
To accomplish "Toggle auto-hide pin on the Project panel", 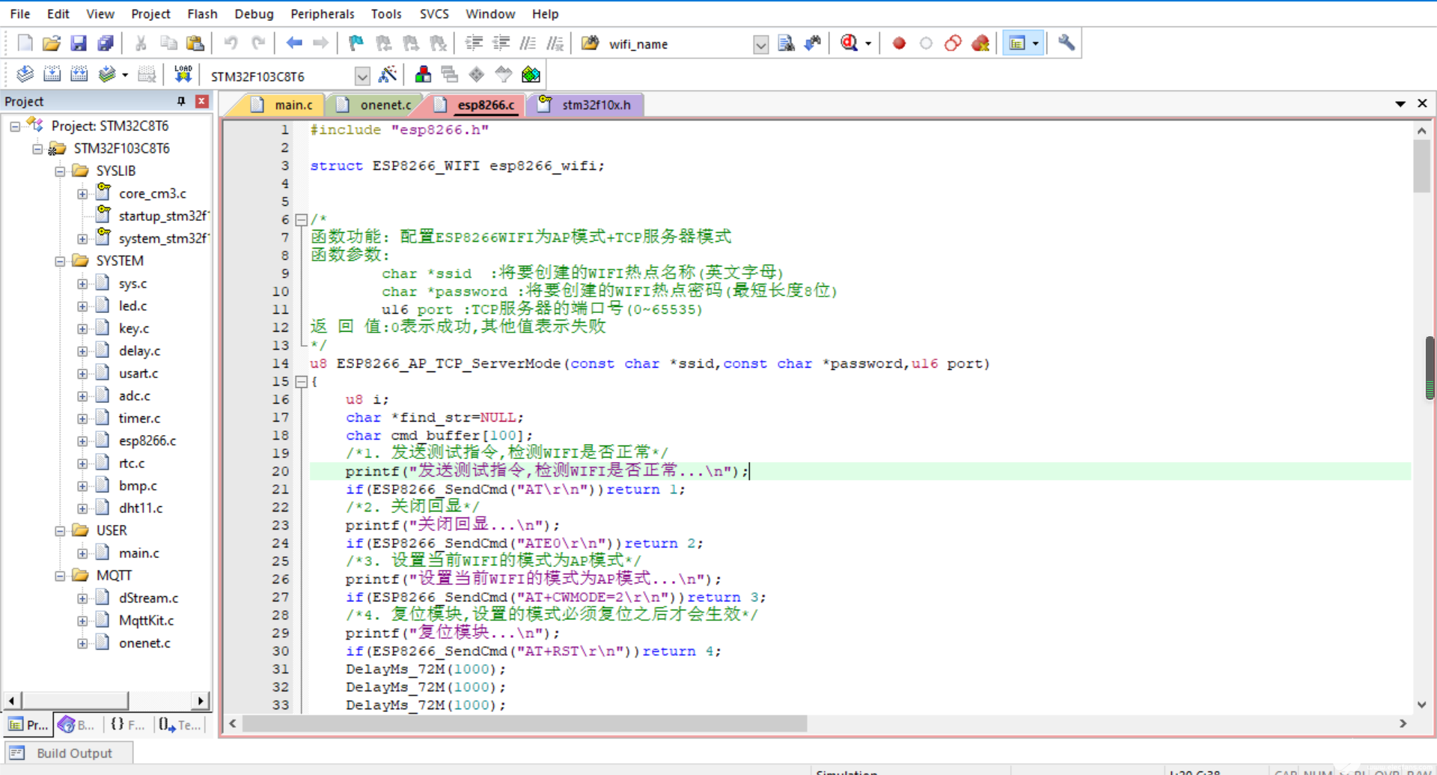I will point(181,101).
